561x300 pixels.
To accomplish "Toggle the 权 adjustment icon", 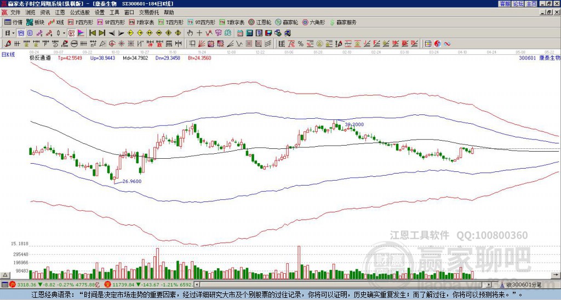I will [71, 33].
